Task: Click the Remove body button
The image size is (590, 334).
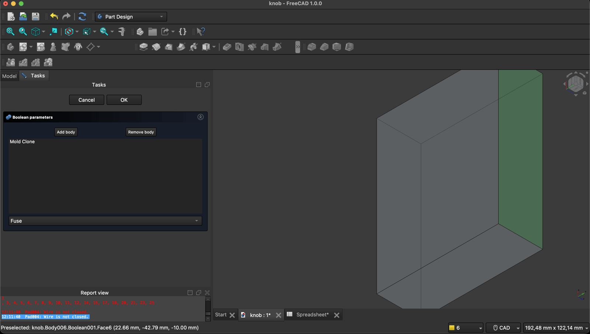Action: pos(141,132)
